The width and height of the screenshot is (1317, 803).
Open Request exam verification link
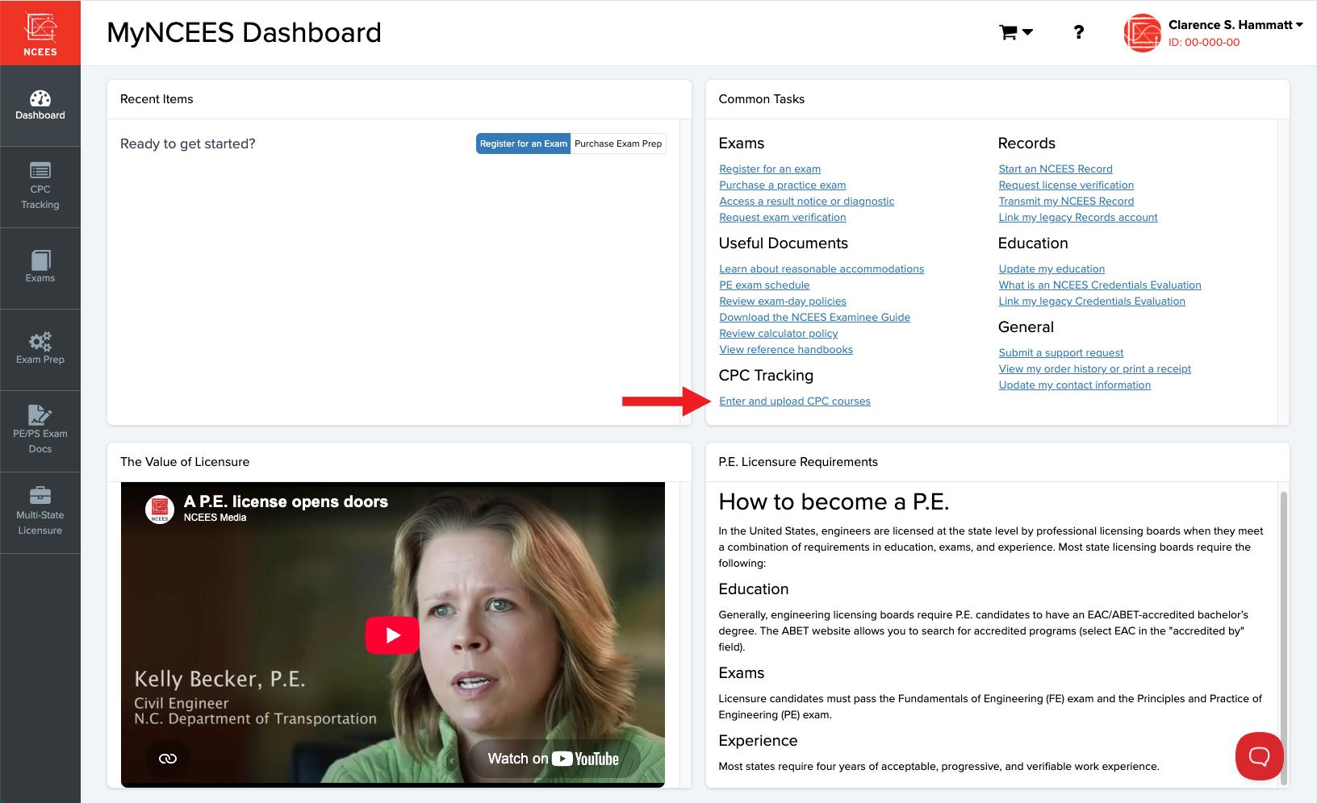tap(783, 218)
